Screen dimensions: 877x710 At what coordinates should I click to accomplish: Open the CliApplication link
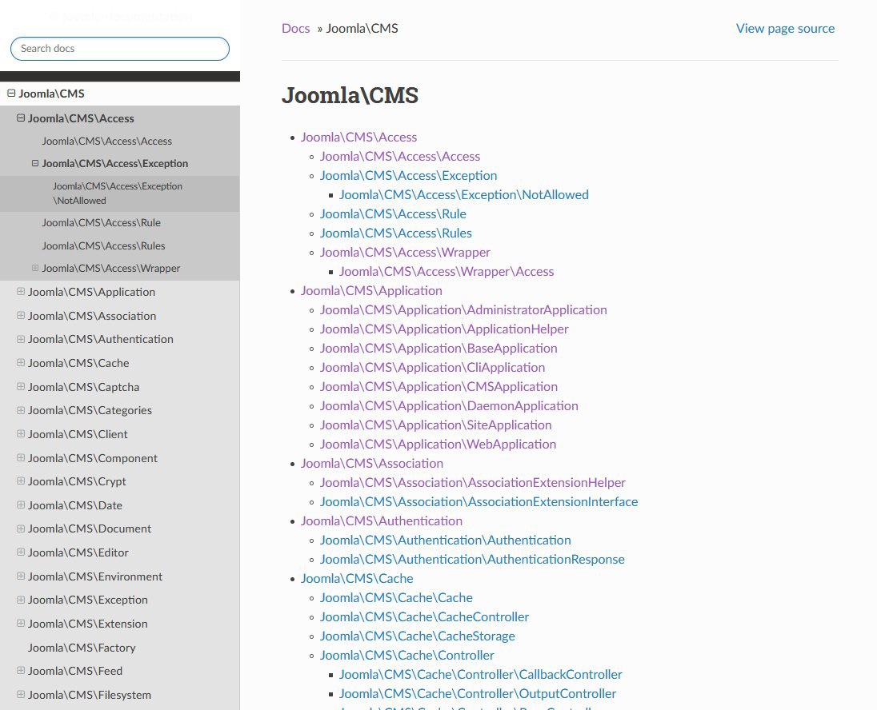click(x=432, y=367)
